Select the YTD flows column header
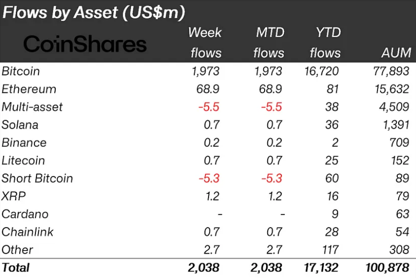Image resolution: width=416 pixels, height=278 pixels. coord(325,43)
